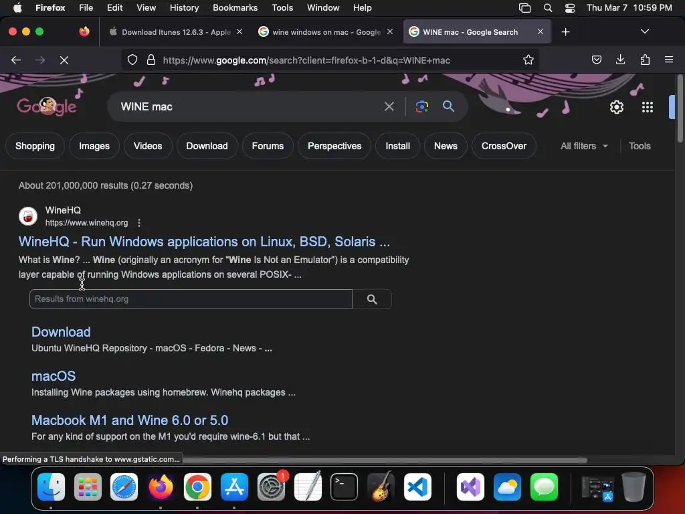
Task: Apply the Perspectives filter chip
Action: point(334,146)
